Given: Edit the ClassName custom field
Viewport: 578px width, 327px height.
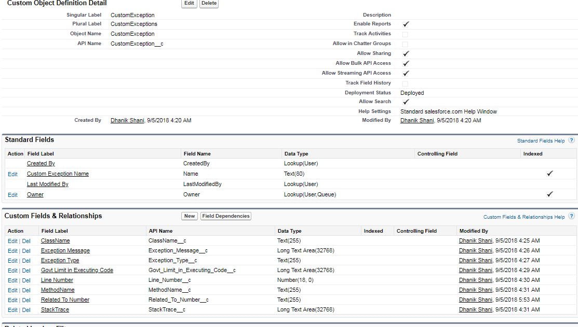Looking at the screenshot, I should pos(12,240).
